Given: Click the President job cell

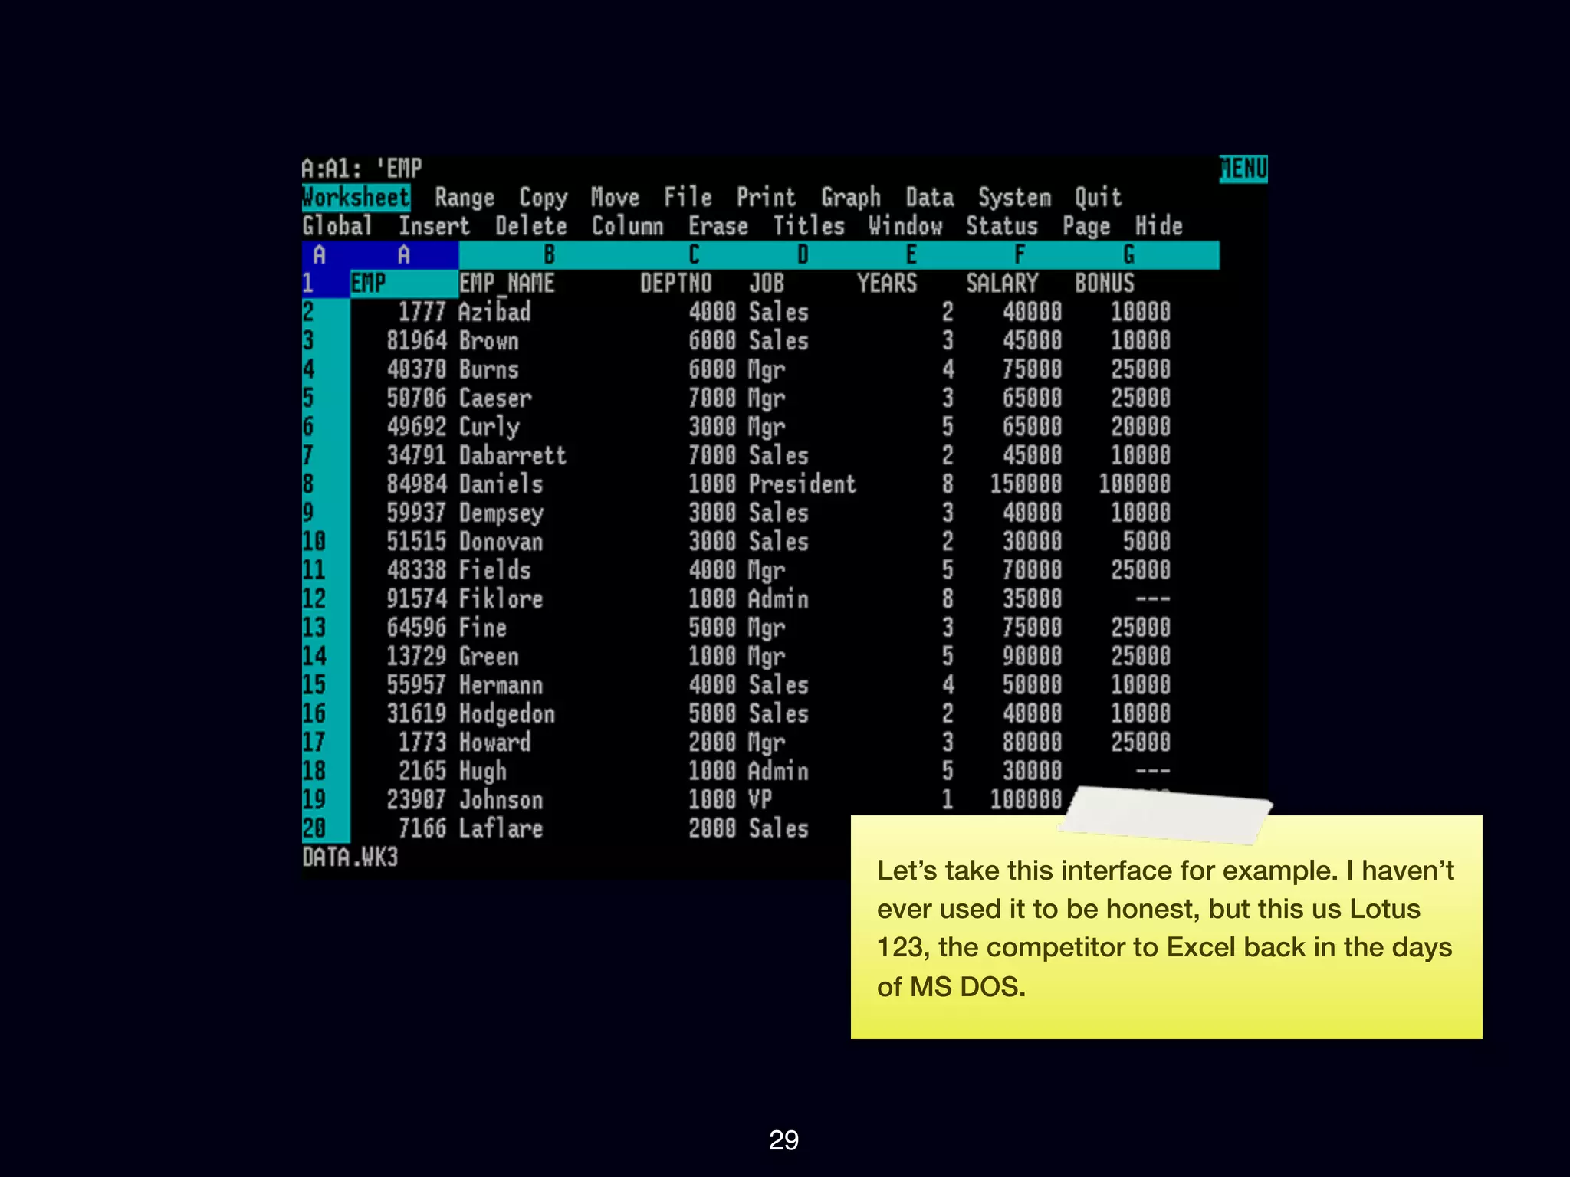Looking at the screenshot, I should 803,484.
